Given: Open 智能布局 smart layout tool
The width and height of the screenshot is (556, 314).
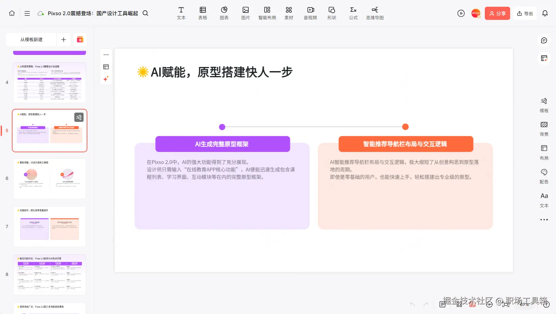Looking at the screenshot, I should (x=267, y=13).
